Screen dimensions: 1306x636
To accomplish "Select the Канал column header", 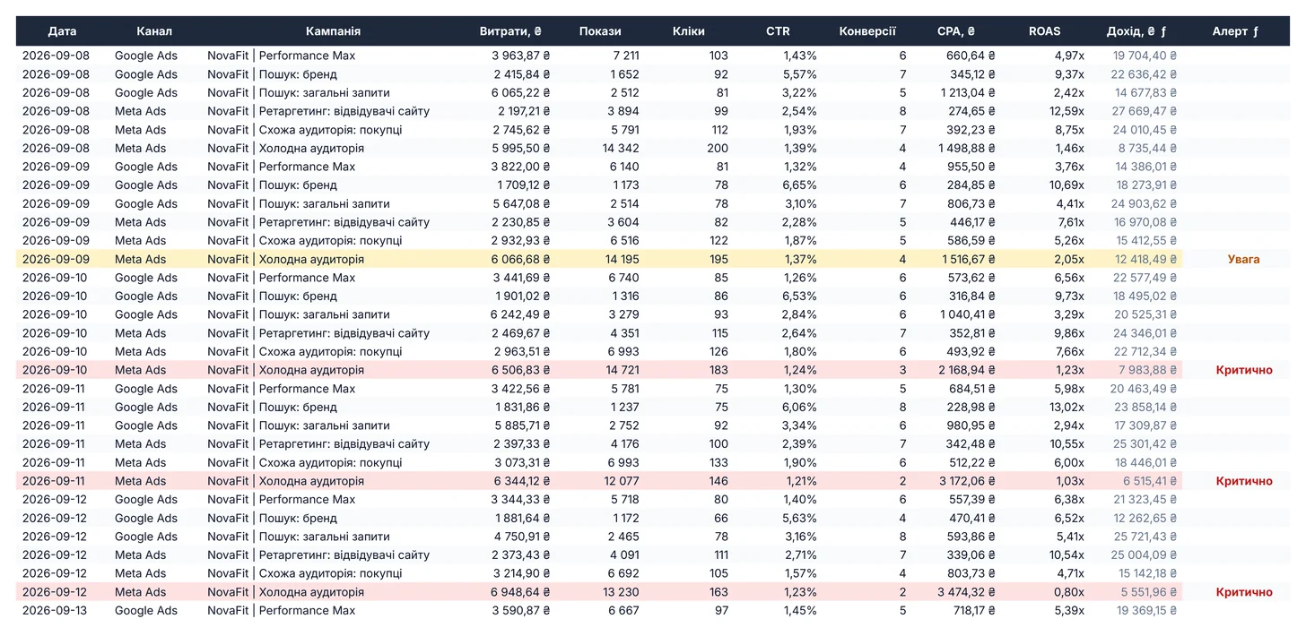I will 154,31.
